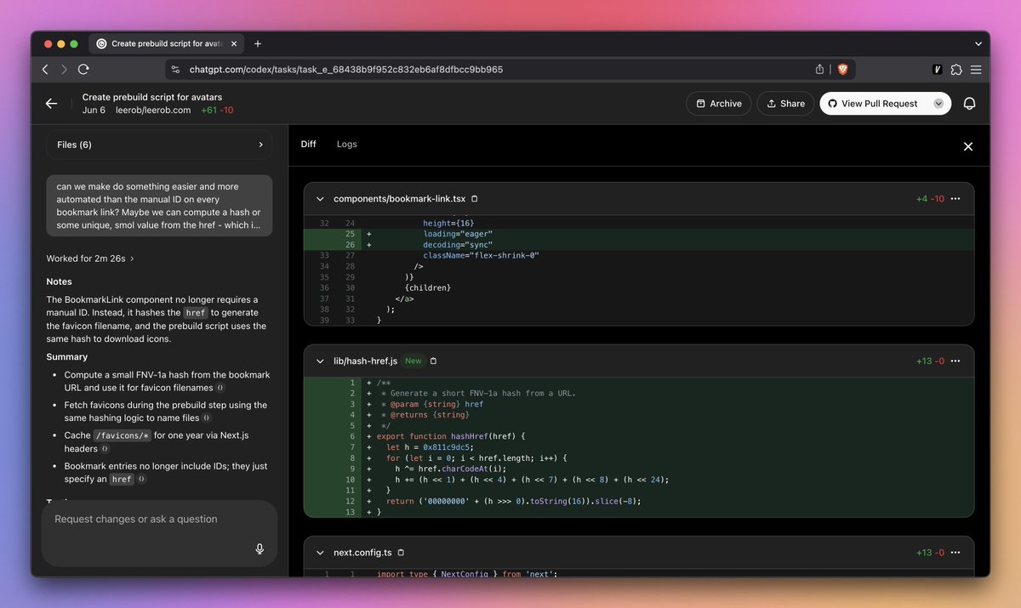The height and width of the screenshot is (608, 1021).
Task: Click View Pull Request
Action: click(x=873, y=104)
